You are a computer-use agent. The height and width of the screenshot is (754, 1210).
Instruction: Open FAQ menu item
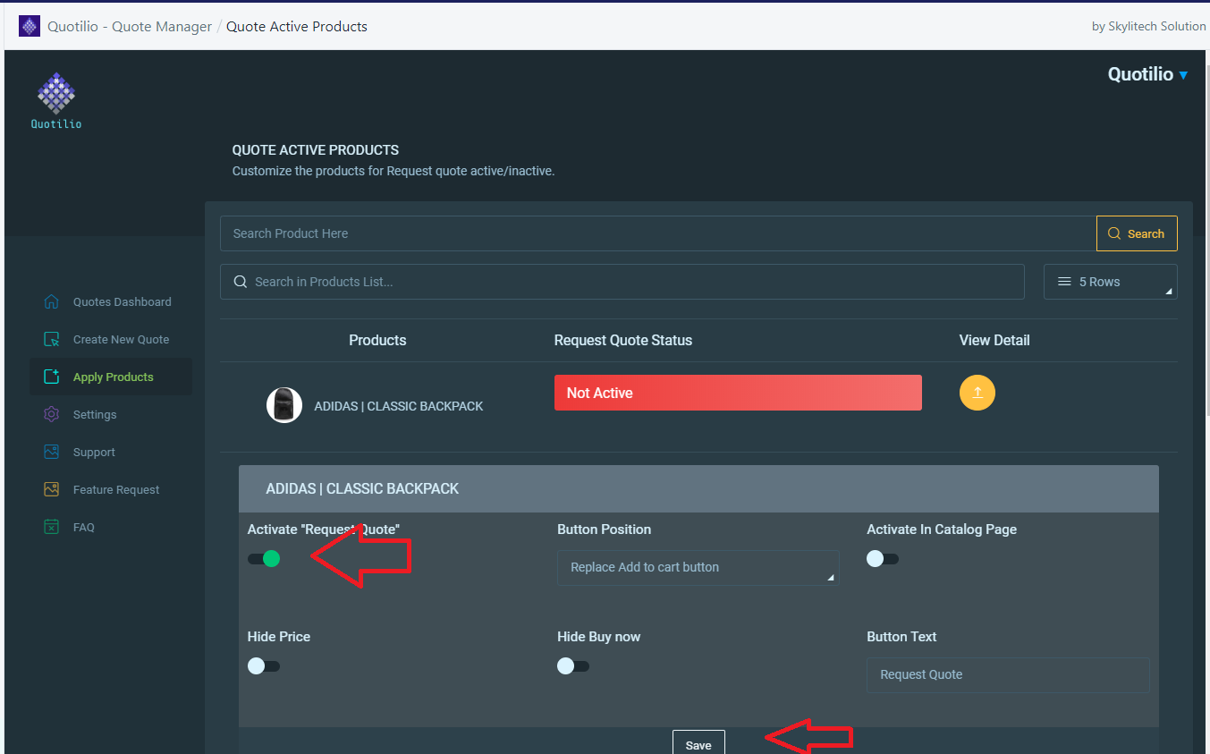[111, 527]
